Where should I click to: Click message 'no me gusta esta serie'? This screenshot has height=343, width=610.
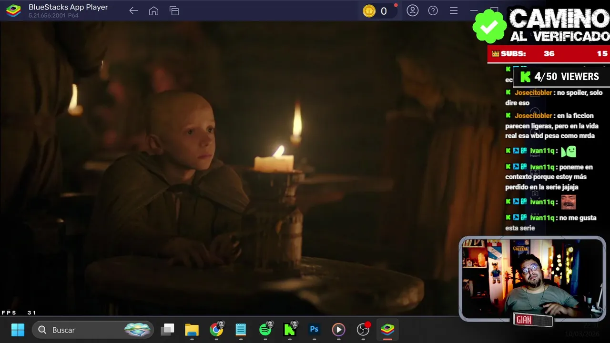click(x=551, y=223)
